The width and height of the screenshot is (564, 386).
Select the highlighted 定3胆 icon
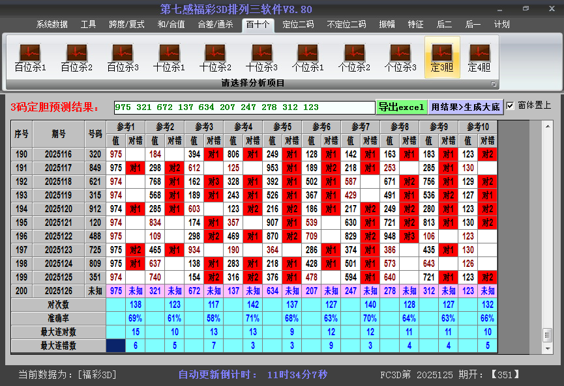[442, 57]
